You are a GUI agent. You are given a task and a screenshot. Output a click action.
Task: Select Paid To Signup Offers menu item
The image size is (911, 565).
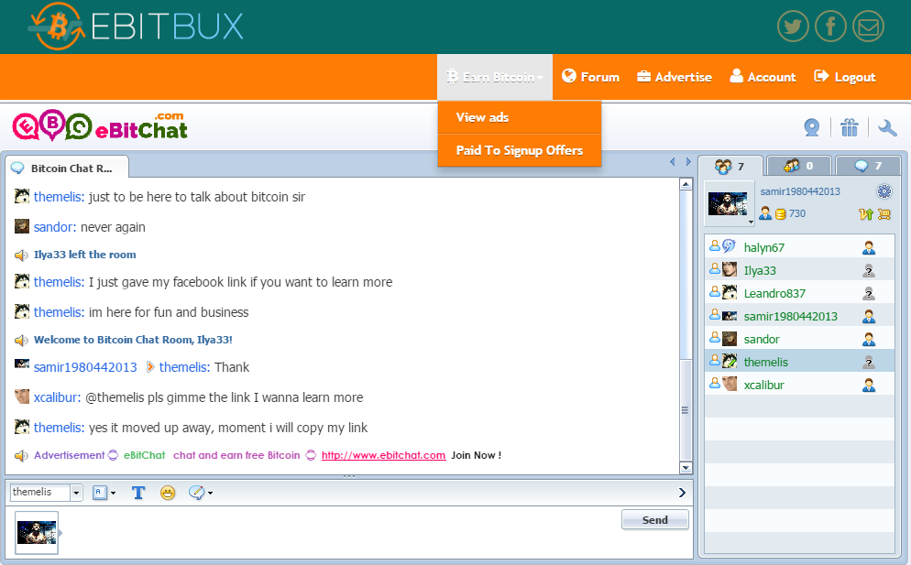[520, 150]
